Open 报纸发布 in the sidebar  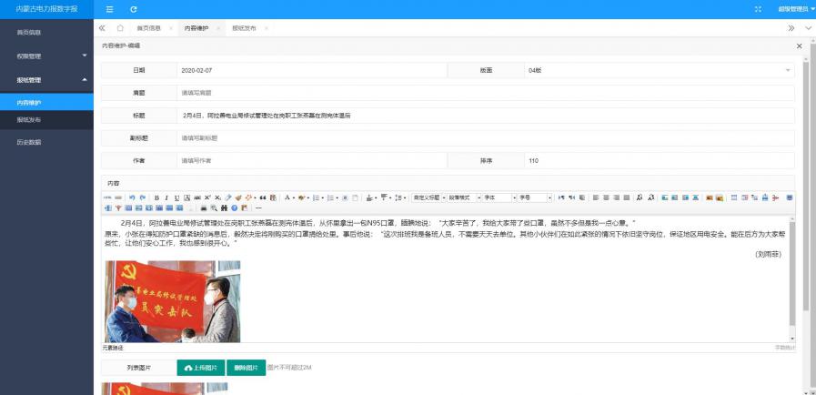[x=46, y=120]
